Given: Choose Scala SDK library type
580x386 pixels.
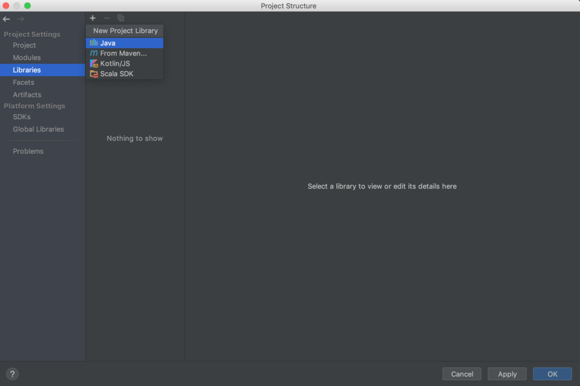Looking at the screenshot, I should click(124, 74).
